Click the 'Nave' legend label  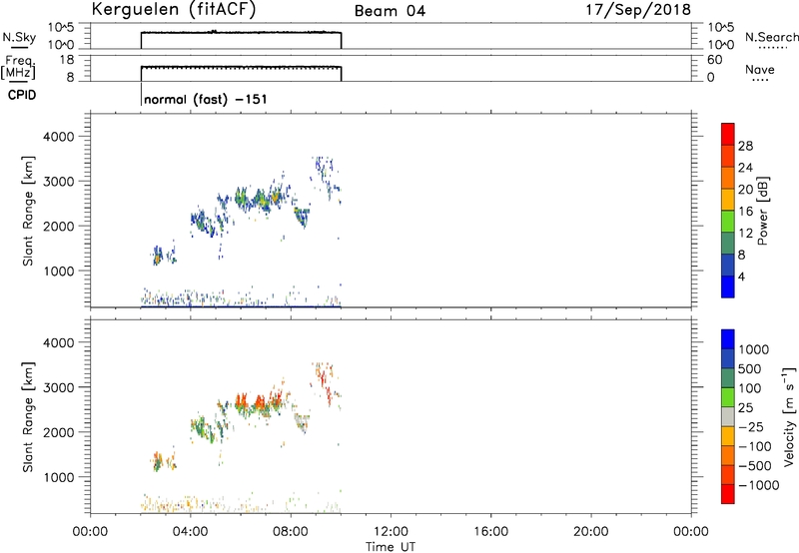760,70
